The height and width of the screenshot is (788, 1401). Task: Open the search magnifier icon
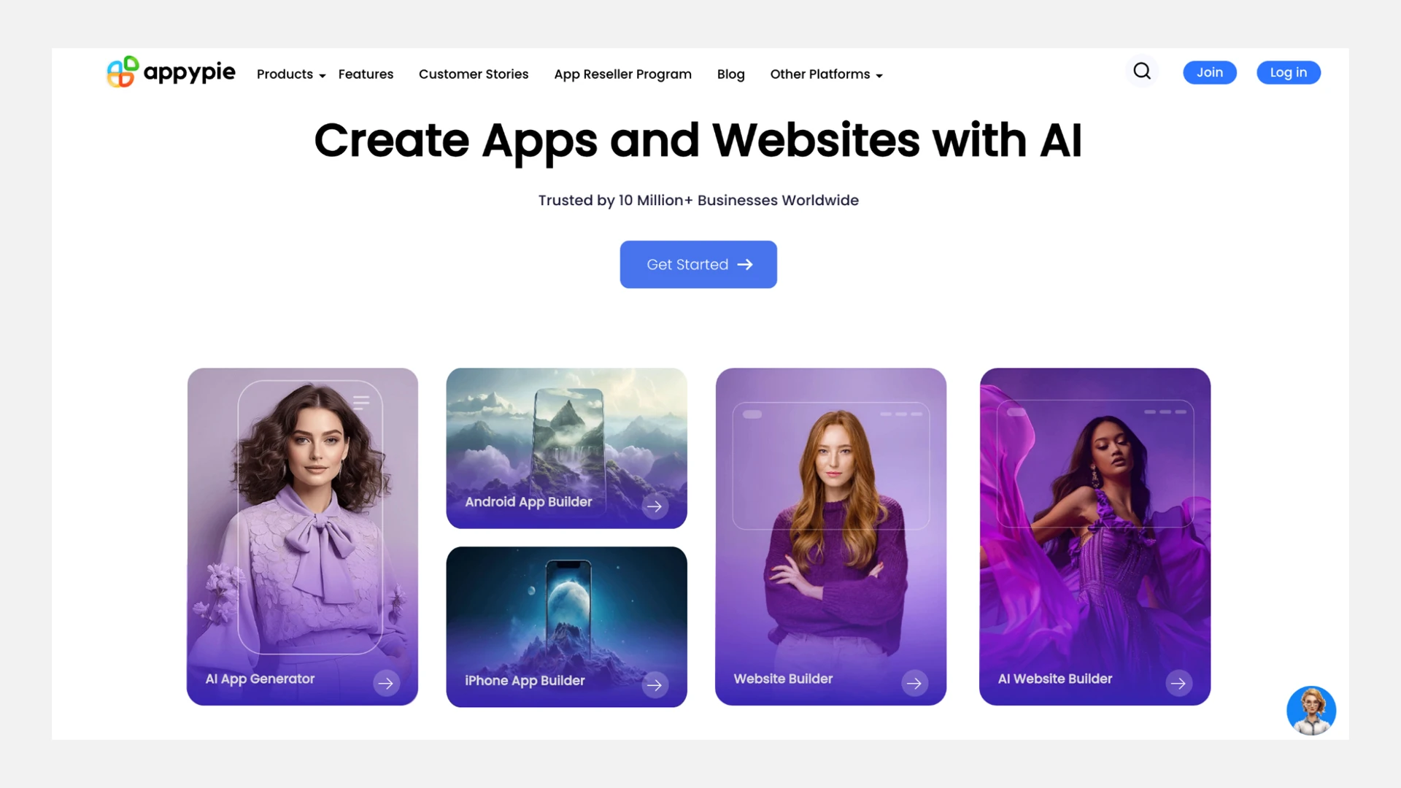[1142, 72]
